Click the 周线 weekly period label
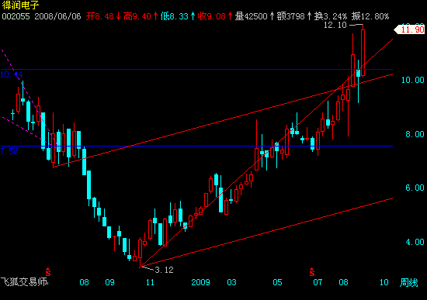Screen dimensions: 427x300 408,283
